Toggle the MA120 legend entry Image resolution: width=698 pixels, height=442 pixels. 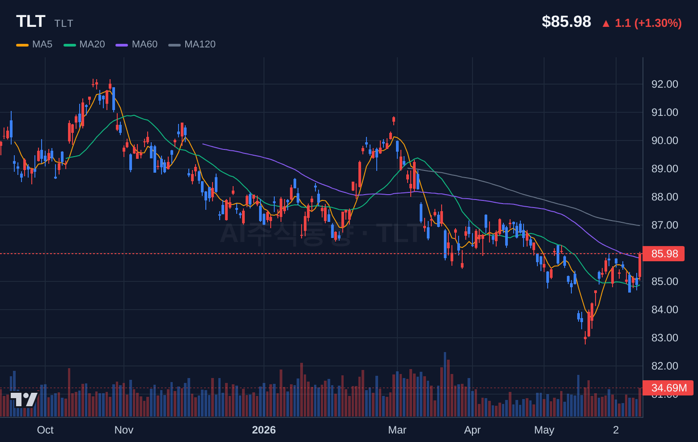coord(192,44)
